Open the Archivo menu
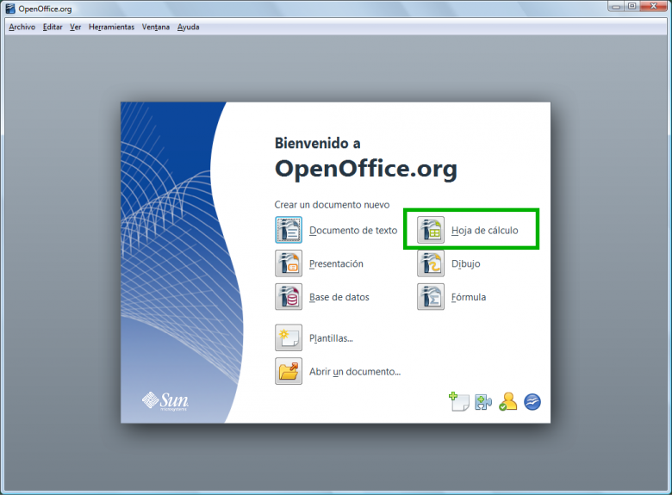The width and height of the screenshot is (672, 495). tap(22, 27)
